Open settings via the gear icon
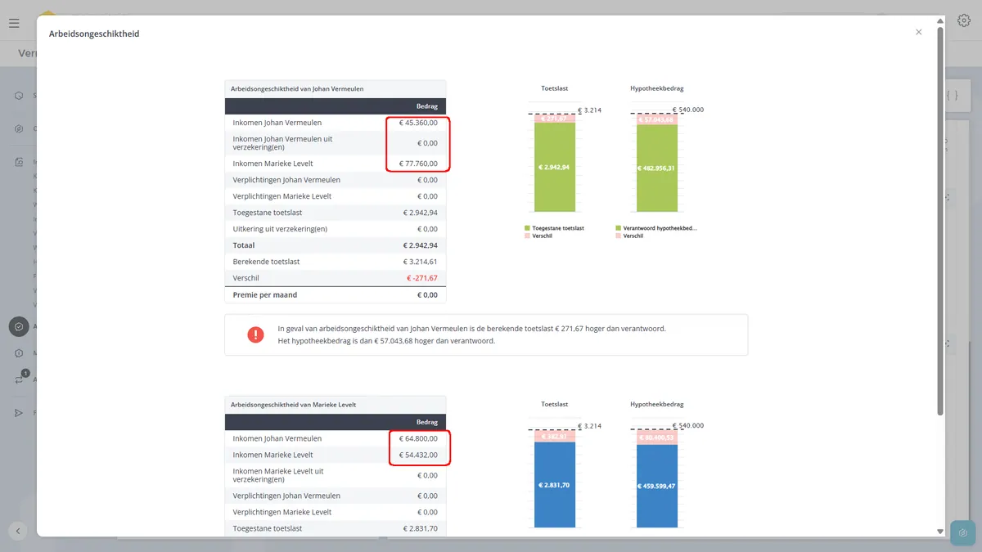982x552 pixels. tap(964, 21)
